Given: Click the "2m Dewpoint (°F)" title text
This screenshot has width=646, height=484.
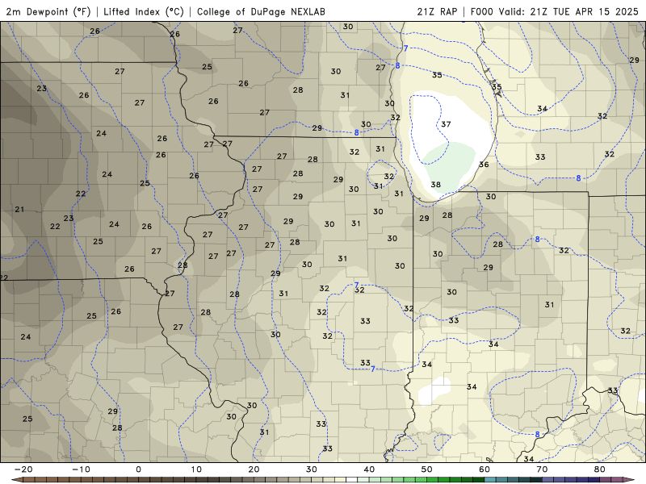Looking at the screenshot, I should (x=48, y=11).
